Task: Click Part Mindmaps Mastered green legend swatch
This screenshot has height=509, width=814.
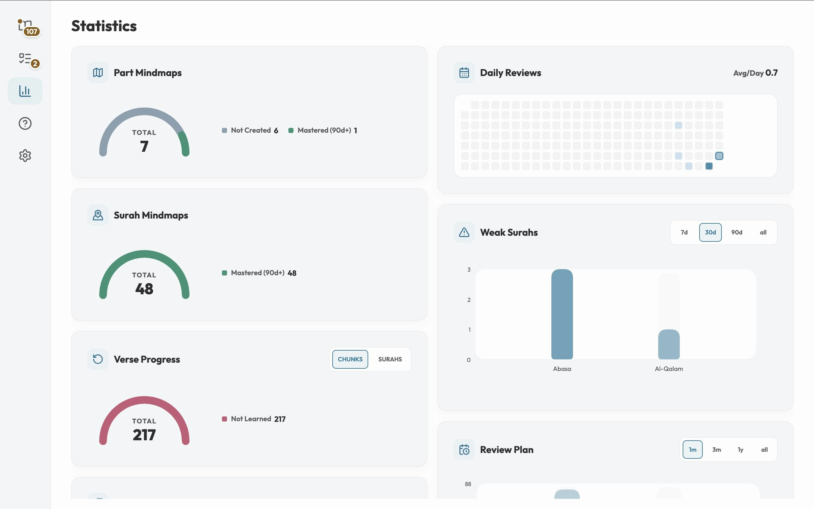Action: (x=291, y=131)
